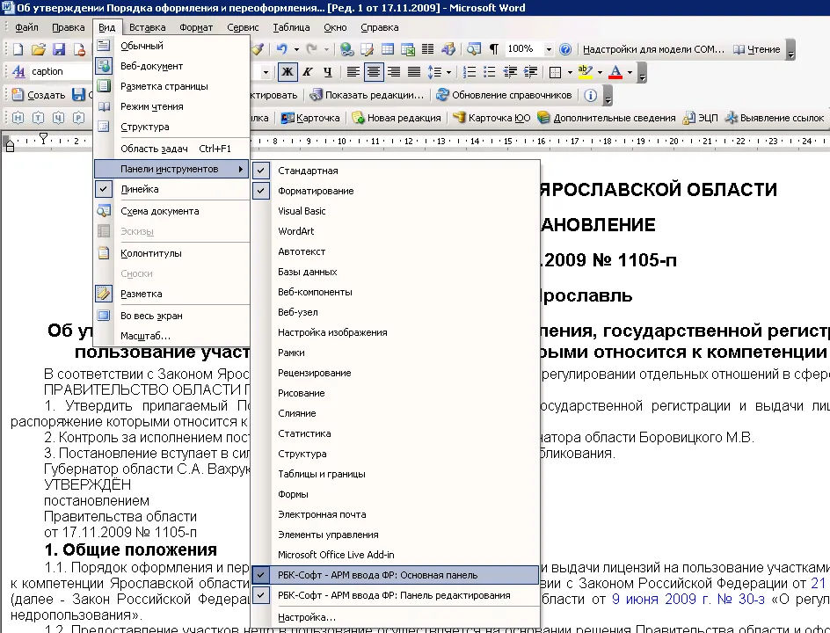Toggle Разметка markup in the Вид menu
The height and width of the screenshot is (633, 830).
coord(171,294)
